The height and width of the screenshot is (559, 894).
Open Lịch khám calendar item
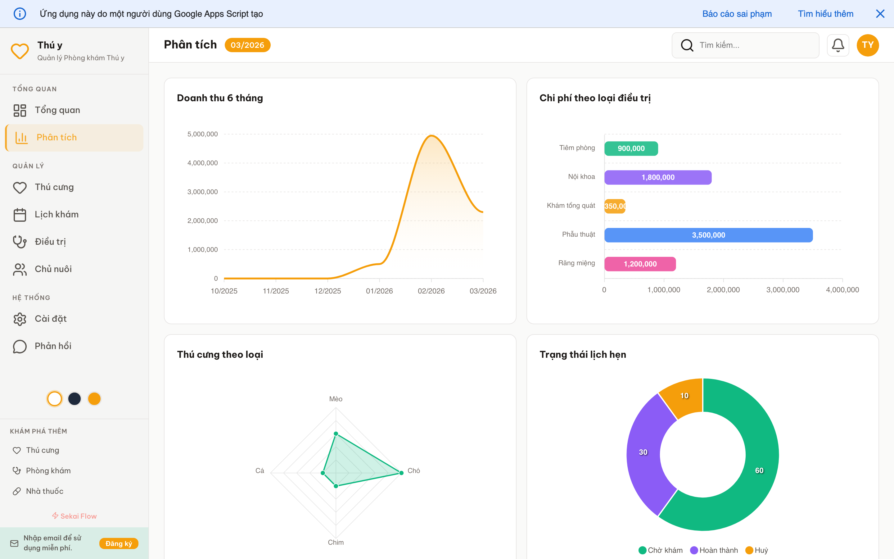tap(56, 214)
